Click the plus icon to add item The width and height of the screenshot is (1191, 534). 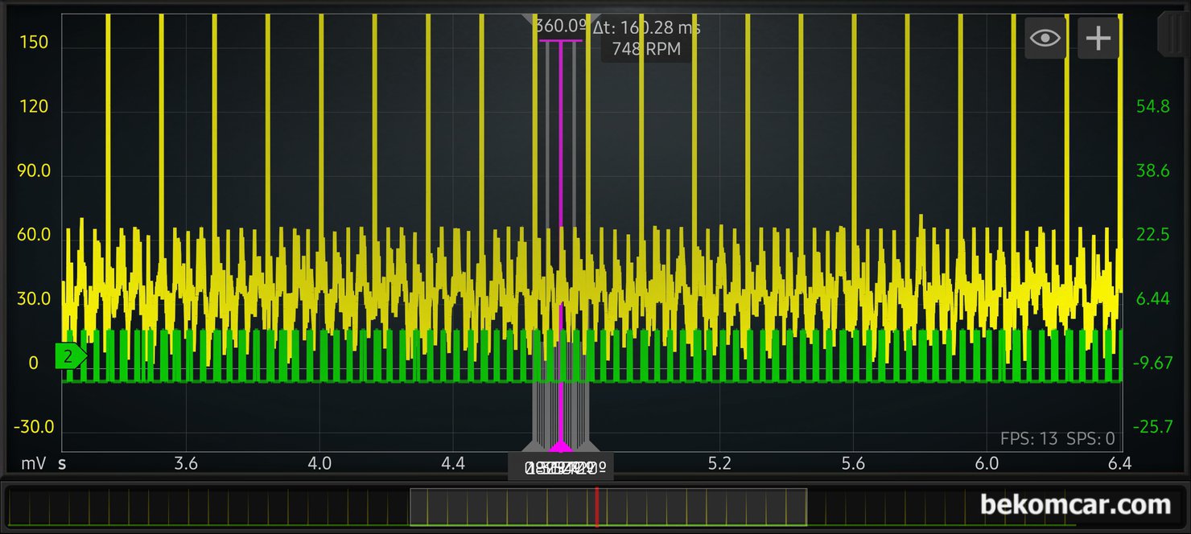point(1098,39)
